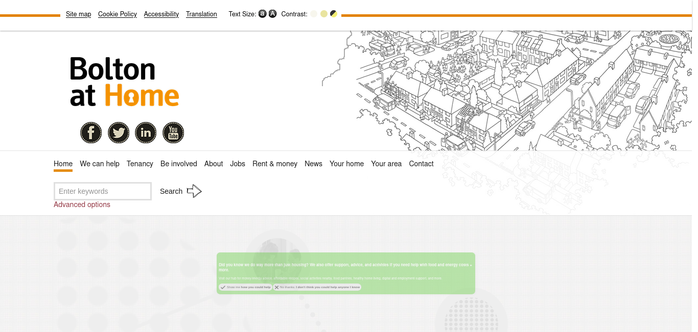This screenshot has width=698, height=332.
Task: Open the Contact menu item
Action: [422, 164]
